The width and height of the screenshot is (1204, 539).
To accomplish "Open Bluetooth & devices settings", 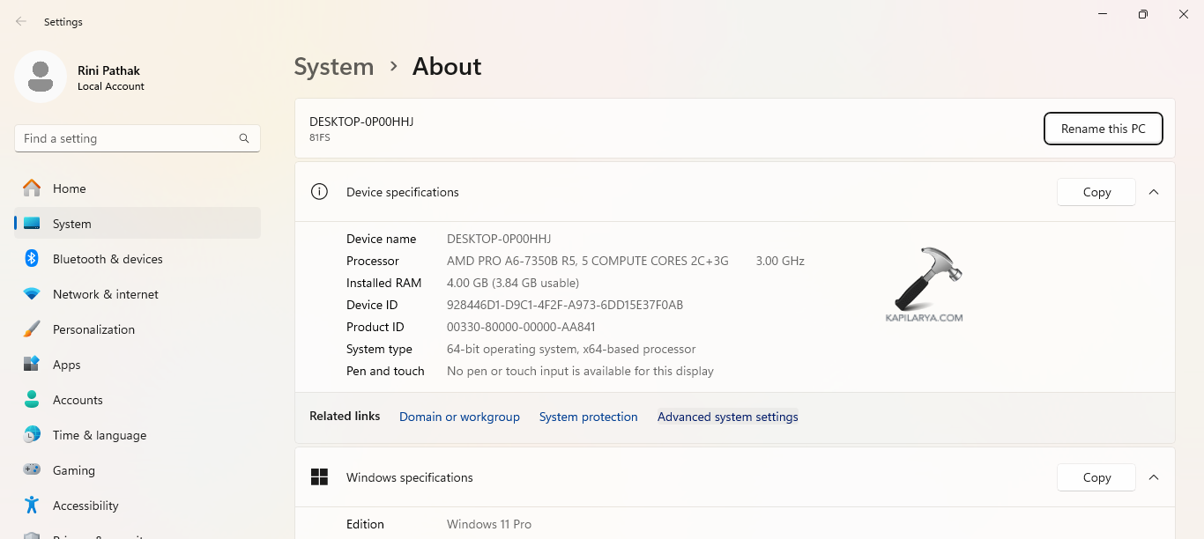I will (x=32, y=258).
